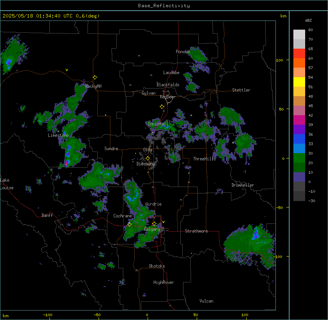Pick the yellow 54 dBZ legend swatch

tap(299, 82)
